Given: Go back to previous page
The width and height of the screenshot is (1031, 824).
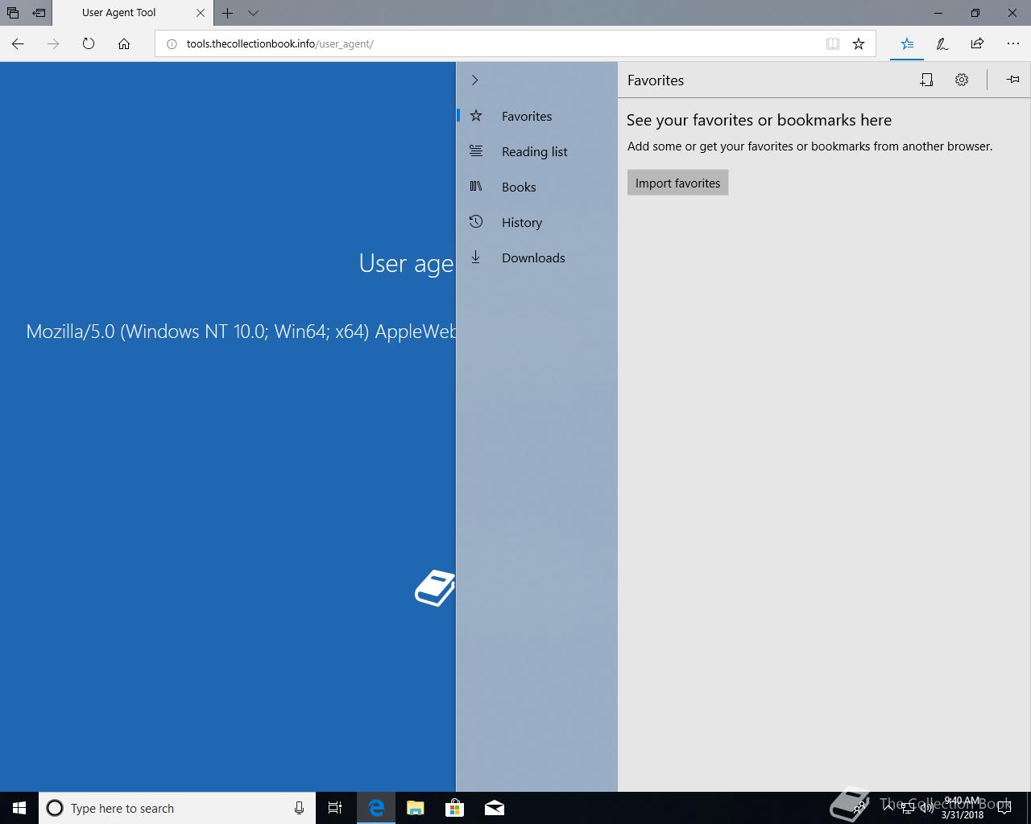Looking at the screenshot, I should tap(18, 43).
